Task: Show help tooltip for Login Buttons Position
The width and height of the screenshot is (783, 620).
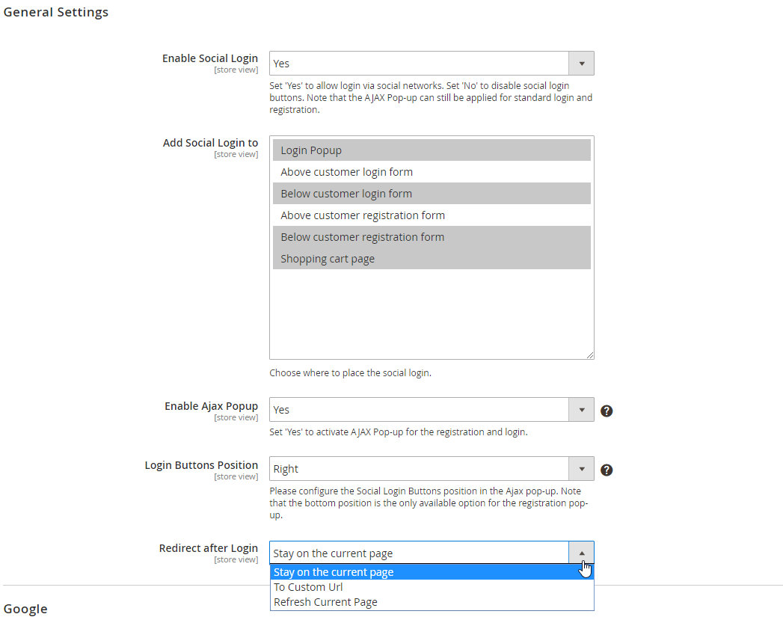Action: [x=607, y=470]
